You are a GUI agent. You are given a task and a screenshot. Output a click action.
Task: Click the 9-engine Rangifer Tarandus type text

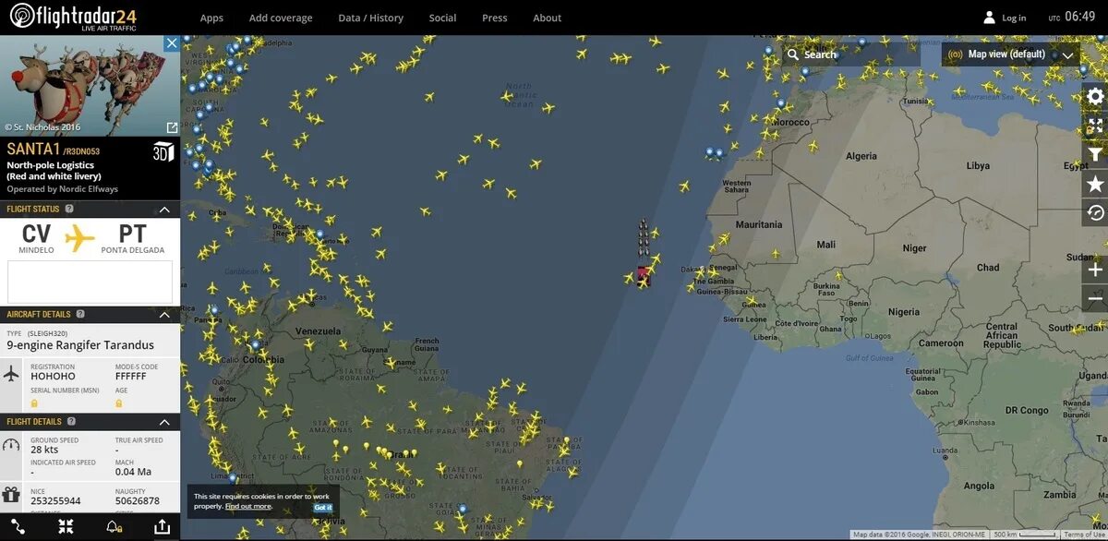point(80,345)
